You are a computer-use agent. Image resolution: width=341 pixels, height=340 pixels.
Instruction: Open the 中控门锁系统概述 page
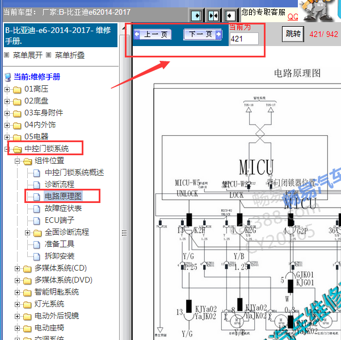pyautogui.click(x=74, y=173)
